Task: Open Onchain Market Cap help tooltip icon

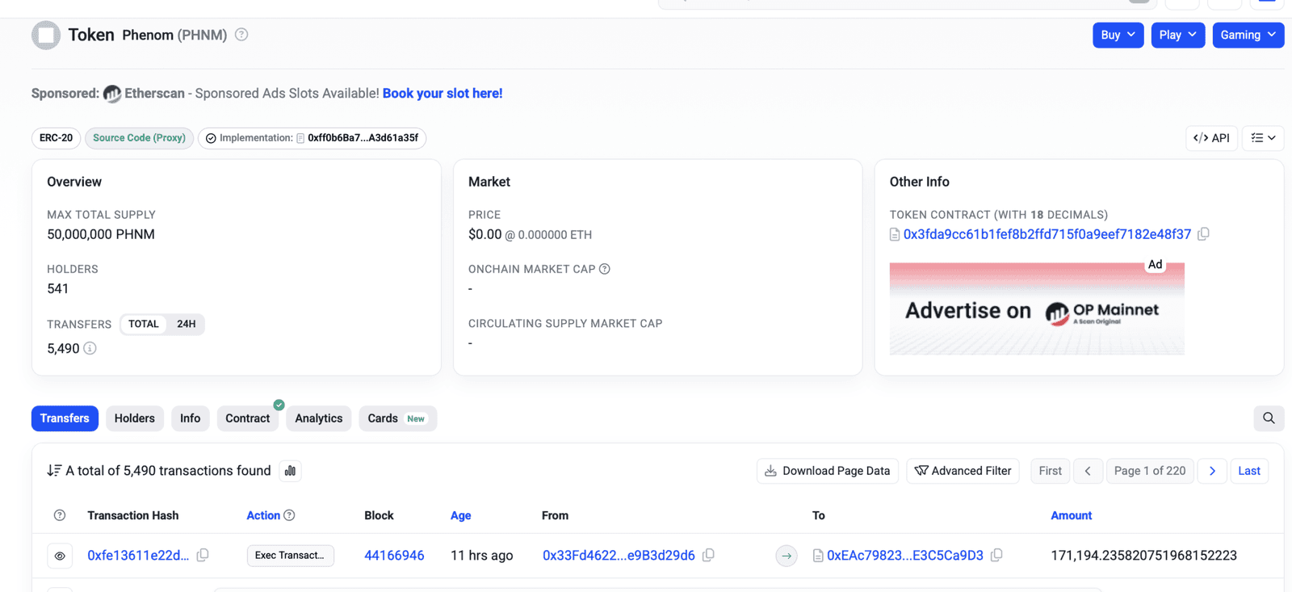Action: (x=605, y=269)
